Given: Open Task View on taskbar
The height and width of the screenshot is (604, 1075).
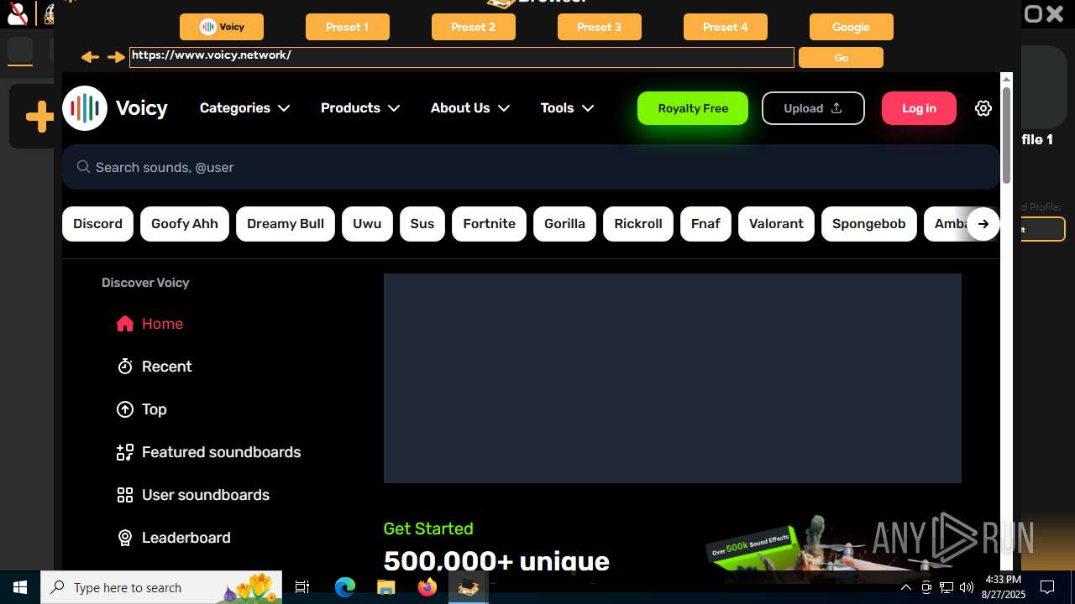Looking at the screenshot, I should [302, 587].
